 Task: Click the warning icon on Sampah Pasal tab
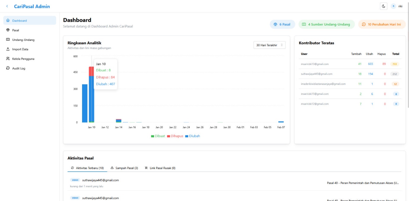pos(112,168)
